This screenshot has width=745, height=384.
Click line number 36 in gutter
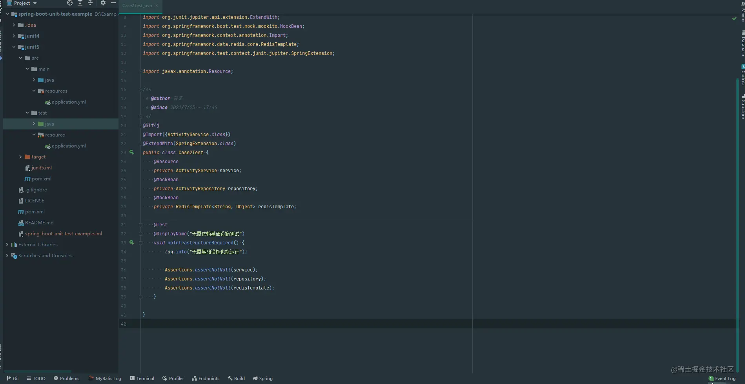[x=124, y=270]
